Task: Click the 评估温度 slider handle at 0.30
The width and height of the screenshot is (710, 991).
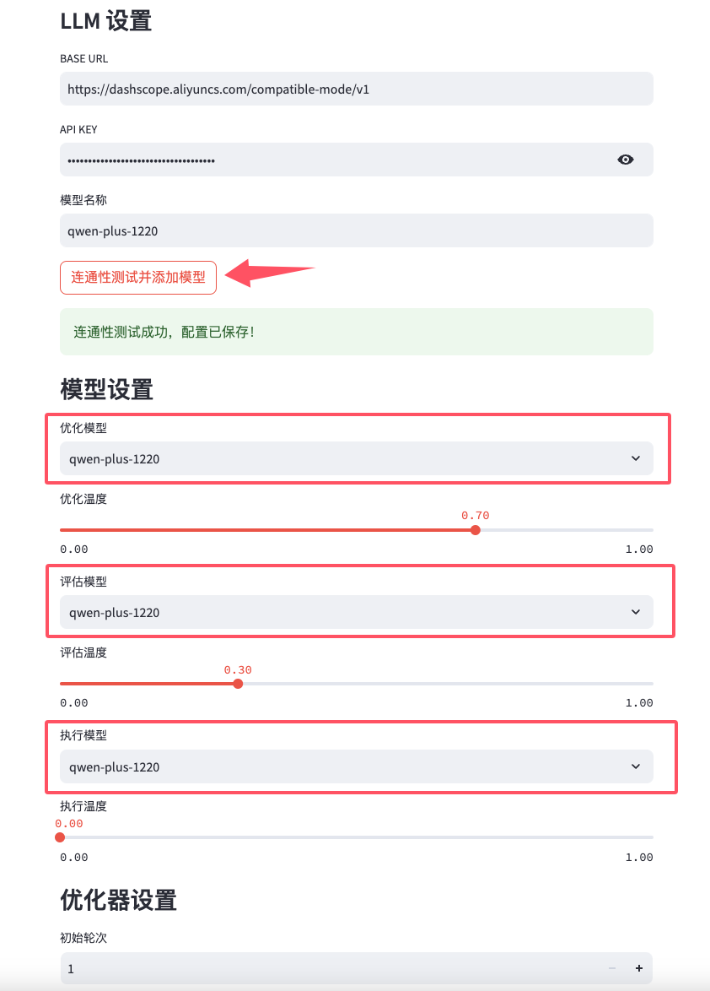Action: click(238, 683)
